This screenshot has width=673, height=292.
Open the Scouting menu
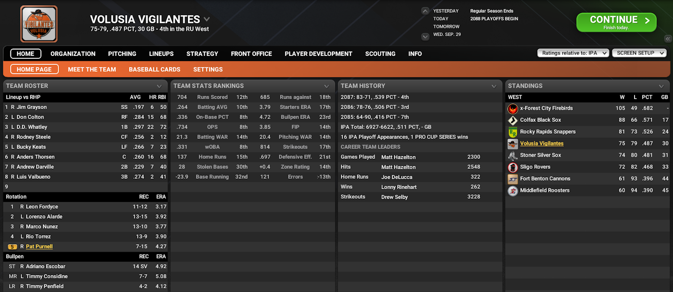click(380, 54)
